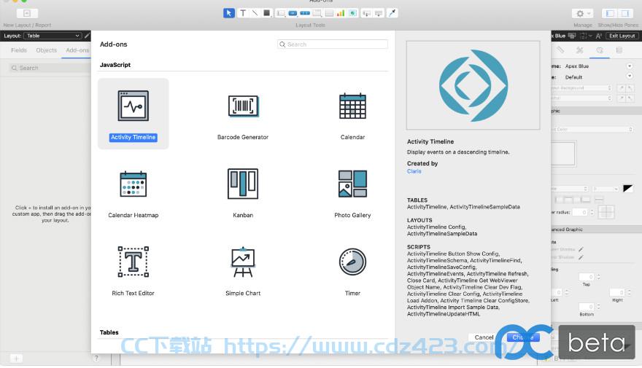Select the Chart tool in toolbar
The height and width of the screenshot is (368, 642).
click(341, 14)
